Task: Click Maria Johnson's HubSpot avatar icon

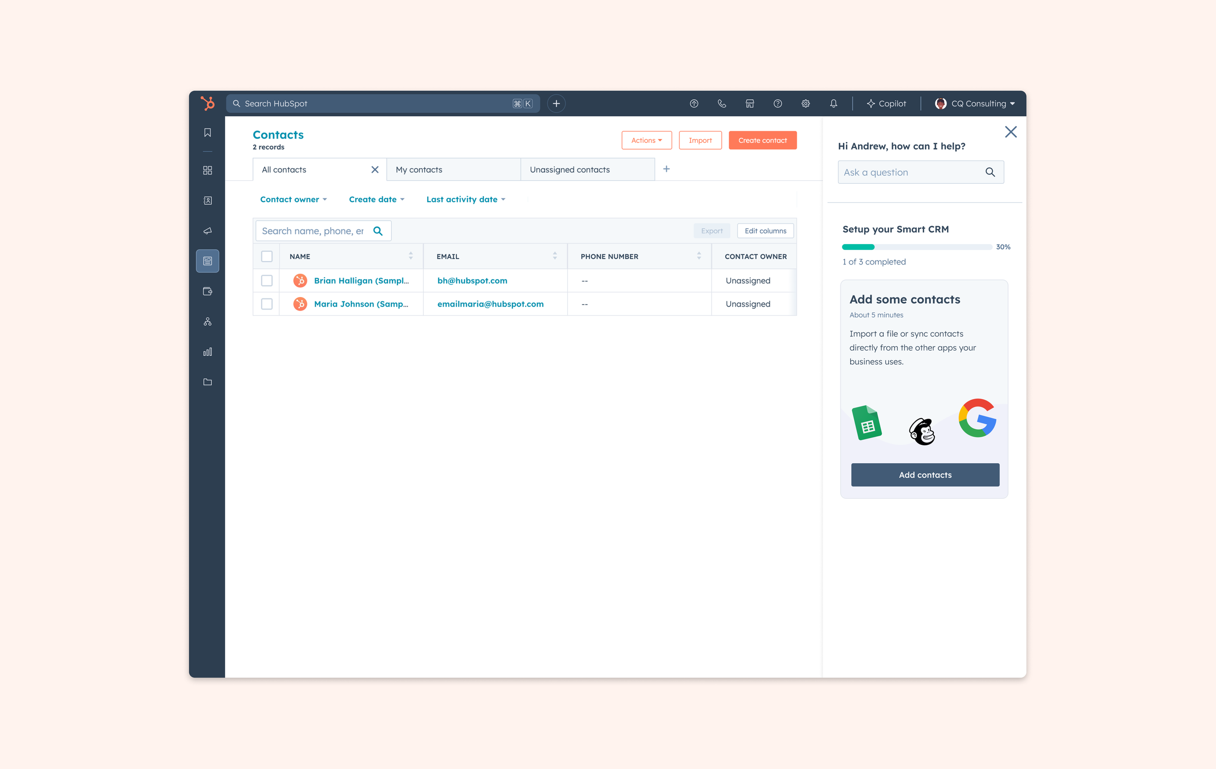Action: tap(300, 304)
